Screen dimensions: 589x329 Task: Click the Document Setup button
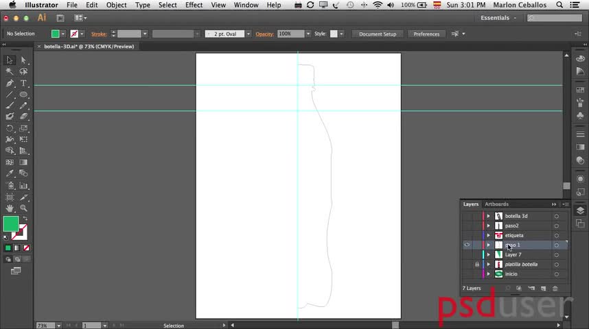pyautogui.click(x=378, y=34)
